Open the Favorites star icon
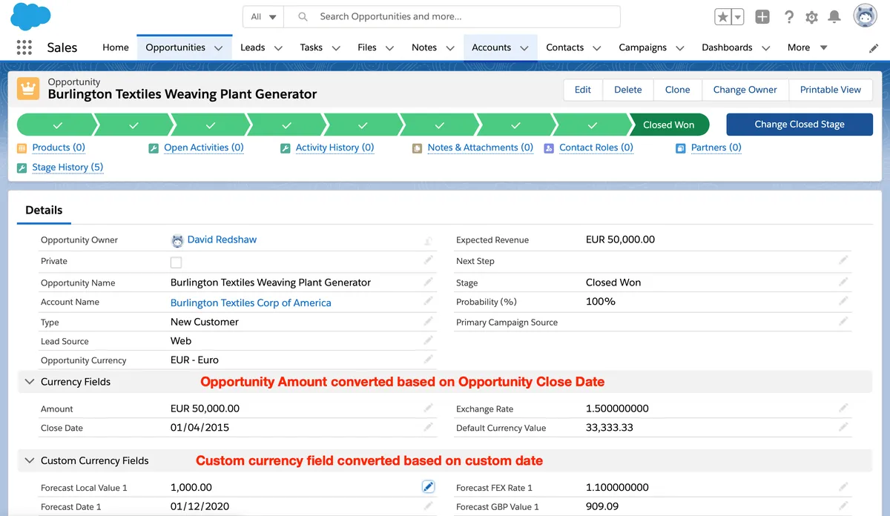Viewport: 890px width, 516px height. [x=722, y=16]
